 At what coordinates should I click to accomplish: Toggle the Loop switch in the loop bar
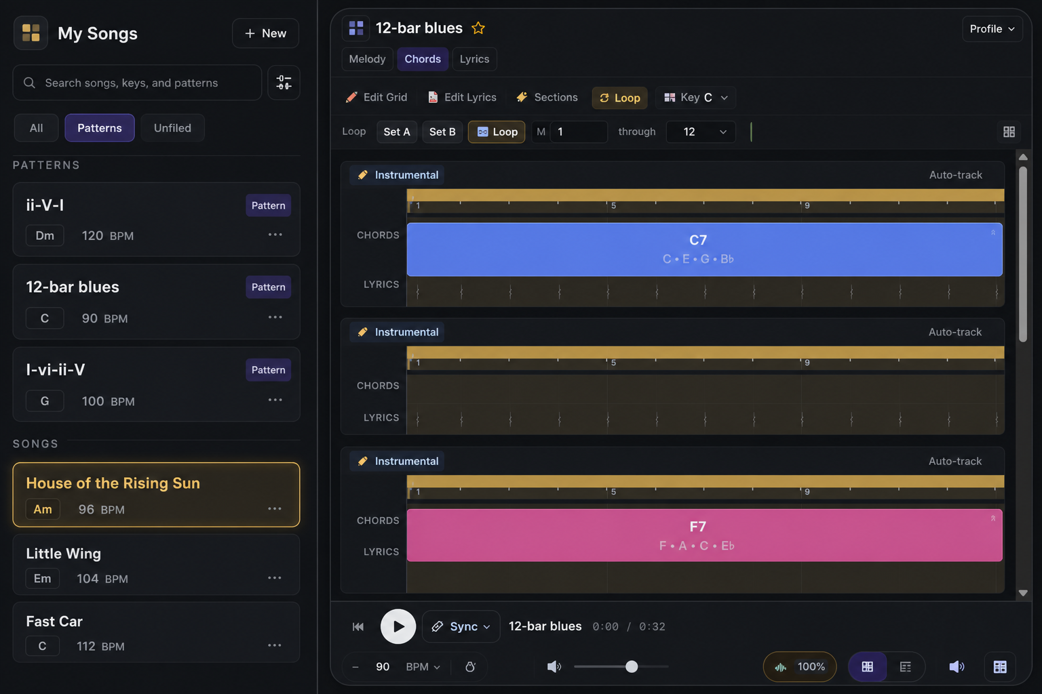click(497, 131)
